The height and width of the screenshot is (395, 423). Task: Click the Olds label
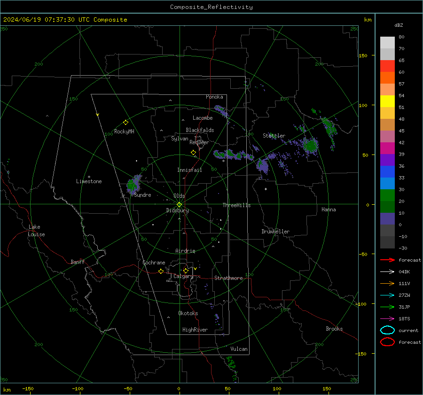pyautogui.click(x=179, y=196)
